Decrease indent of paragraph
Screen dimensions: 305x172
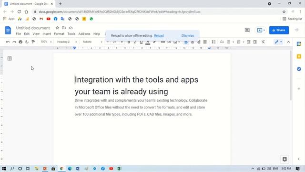click(249, 42)
